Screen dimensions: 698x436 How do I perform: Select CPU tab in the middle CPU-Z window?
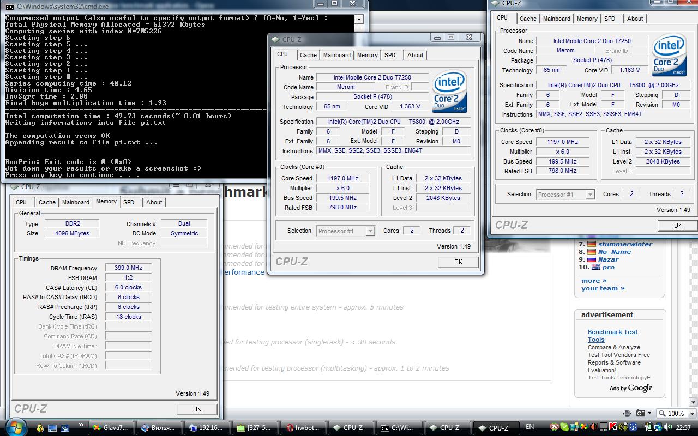[282, 55]
